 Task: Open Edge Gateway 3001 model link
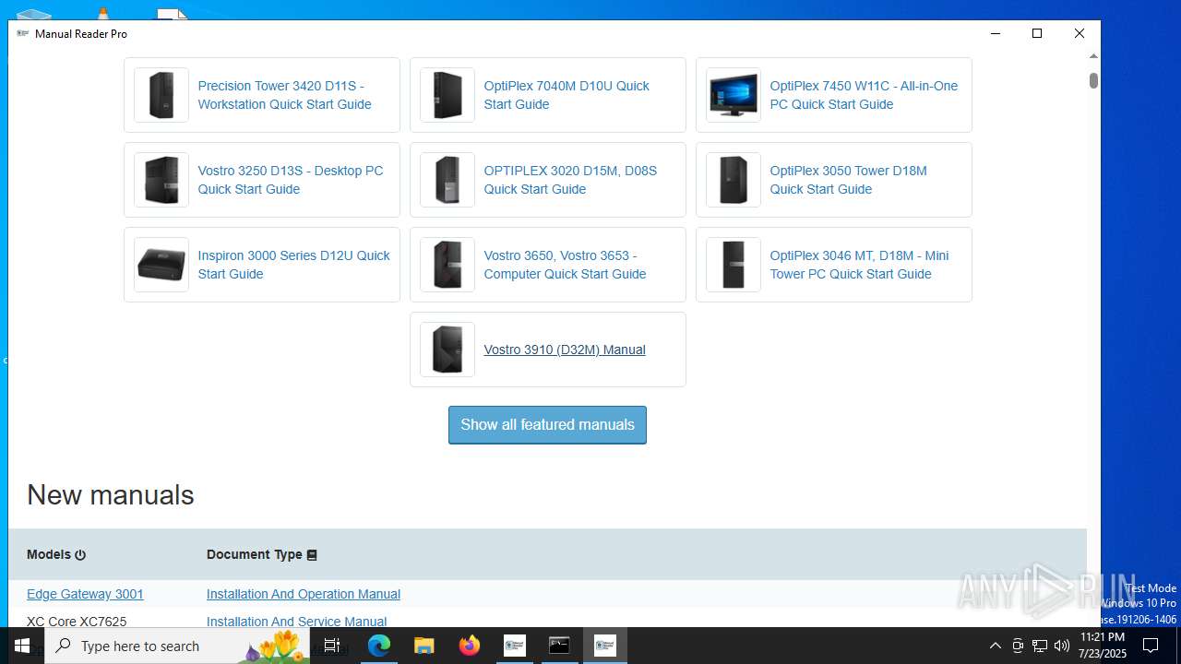85,594
